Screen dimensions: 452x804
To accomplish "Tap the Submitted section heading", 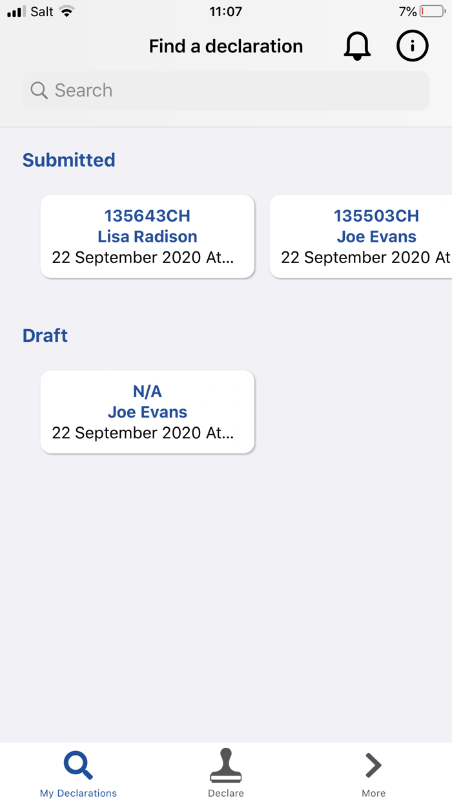I will (x=68, y=160).
